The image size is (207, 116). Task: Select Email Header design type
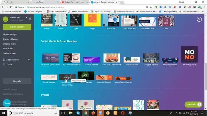click(x=49, y=77)
